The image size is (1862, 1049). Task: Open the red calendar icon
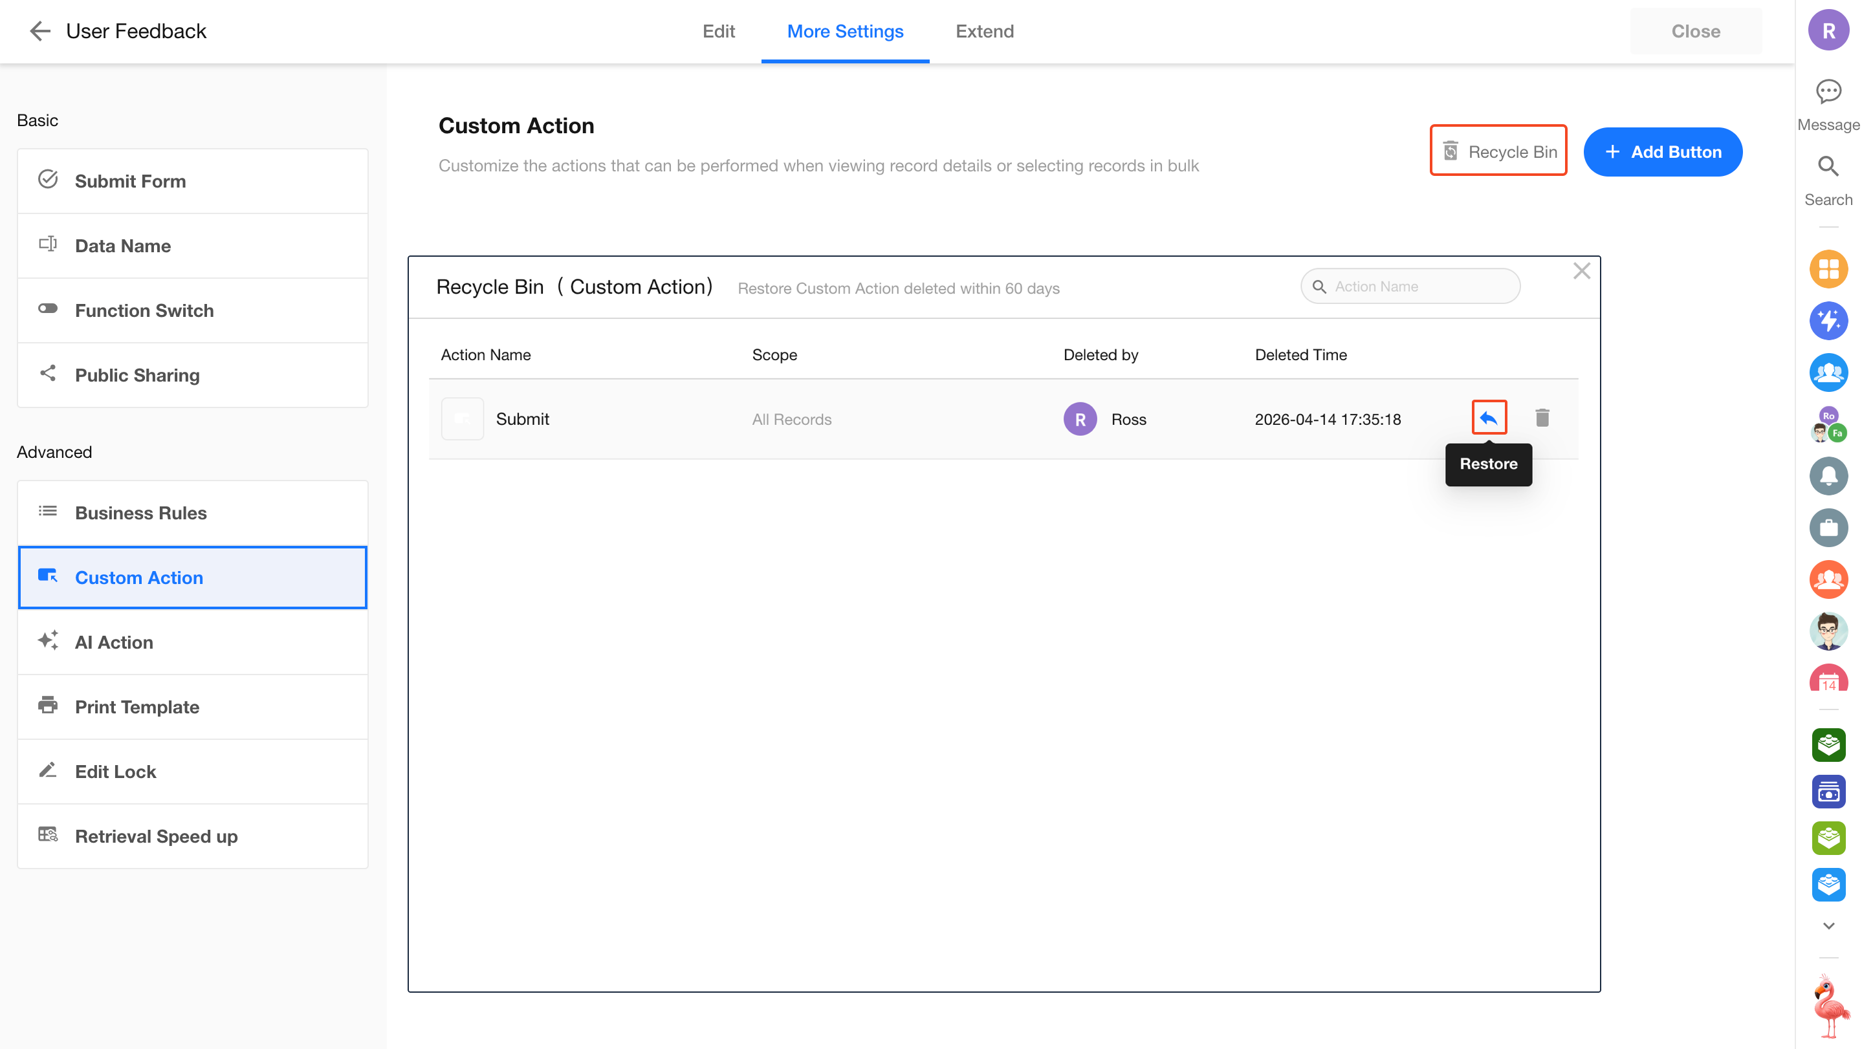1828,679
